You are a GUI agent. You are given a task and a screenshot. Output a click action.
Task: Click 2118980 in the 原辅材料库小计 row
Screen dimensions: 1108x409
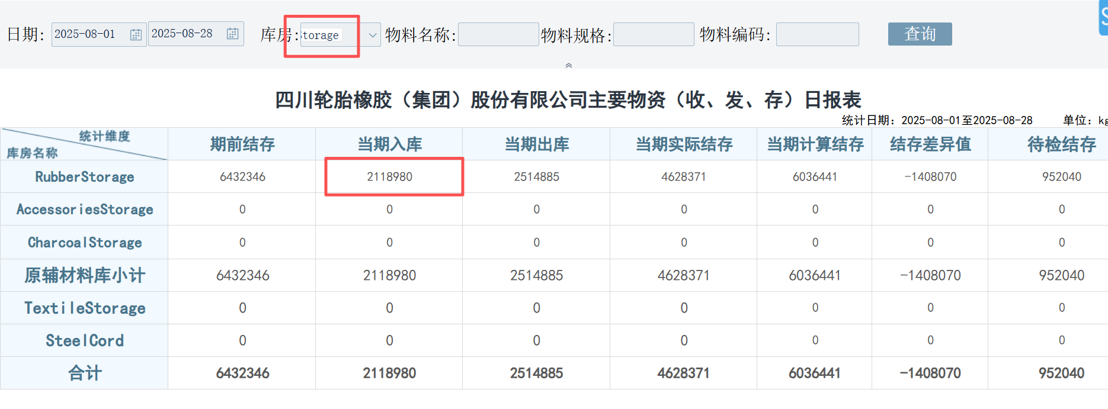[389, 275]
